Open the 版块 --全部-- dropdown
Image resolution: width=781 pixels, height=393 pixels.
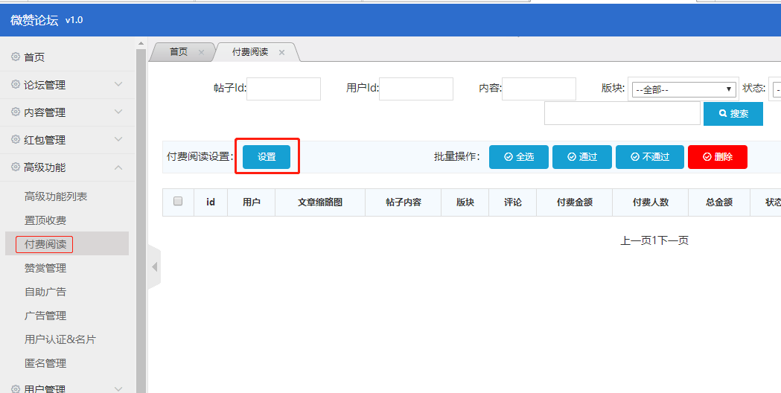coord(684,89)
